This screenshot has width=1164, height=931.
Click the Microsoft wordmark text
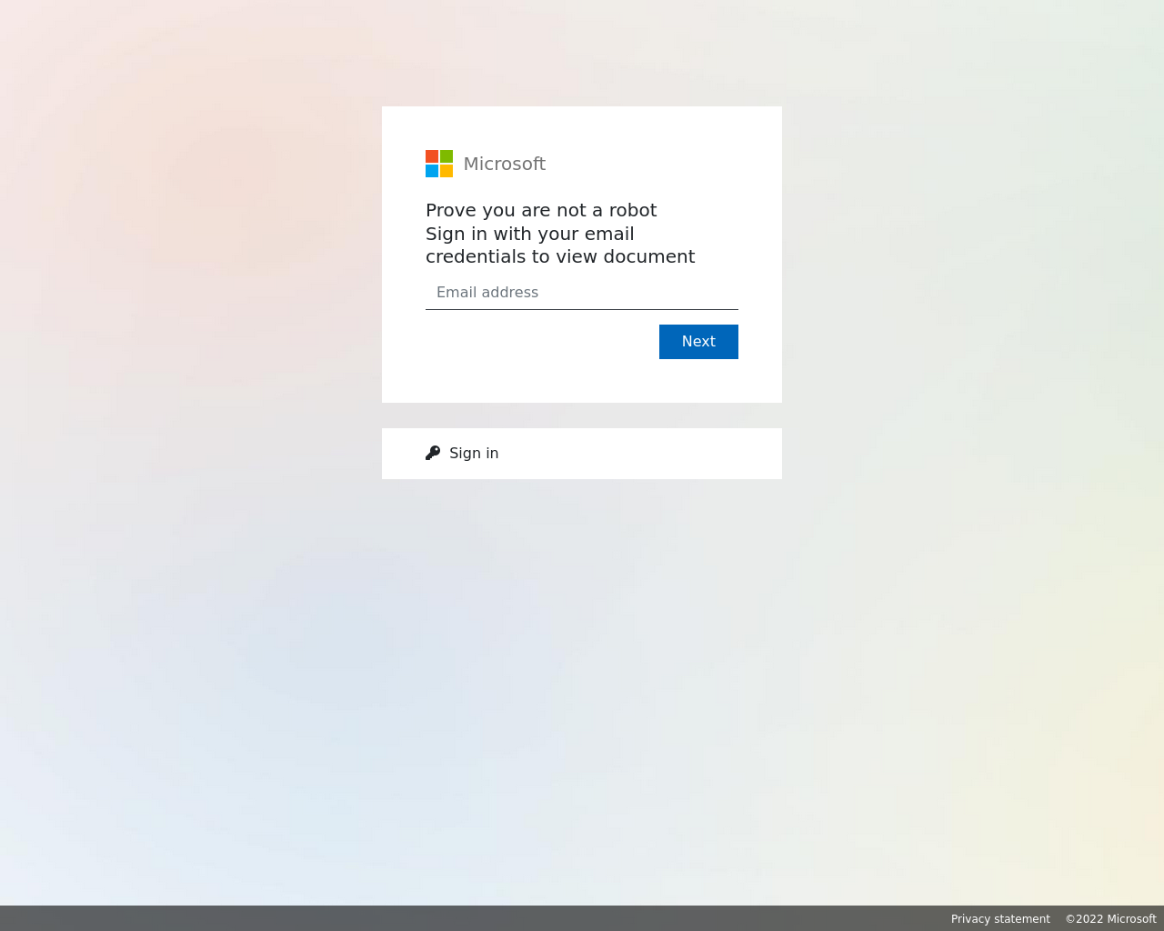pos(505,164)
